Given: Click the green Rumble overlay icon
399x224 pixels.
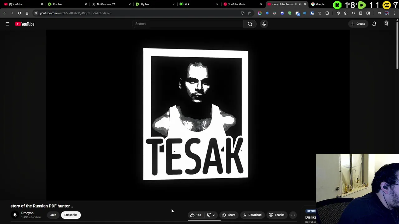Looking at the screenshot, I should (x=362, y=5).
